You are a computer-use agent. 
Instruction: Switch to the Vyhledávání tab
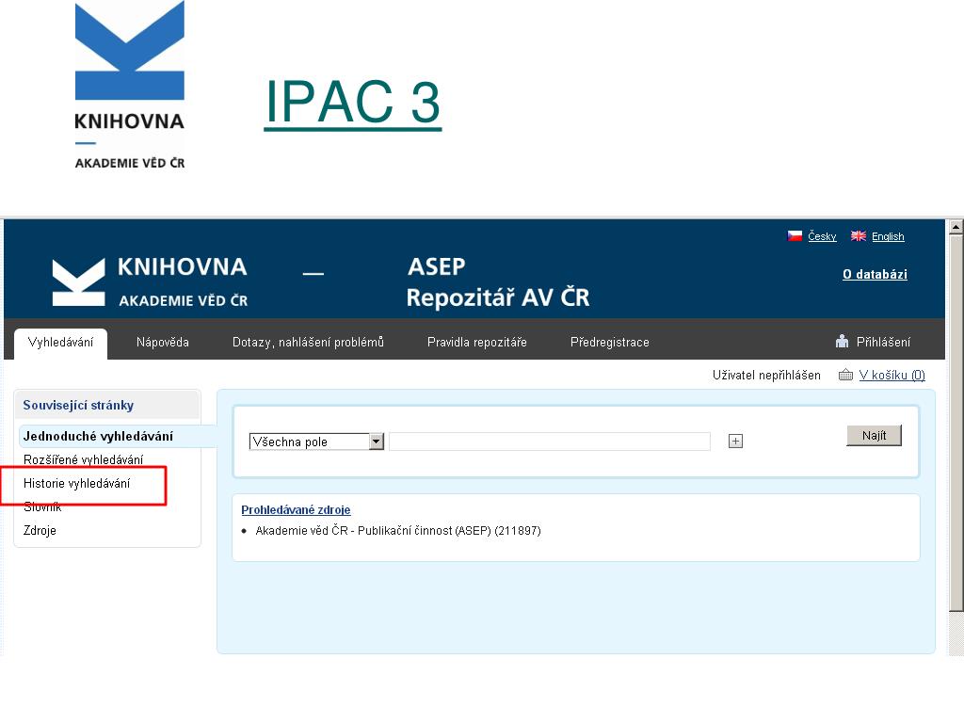click(60, 343)
